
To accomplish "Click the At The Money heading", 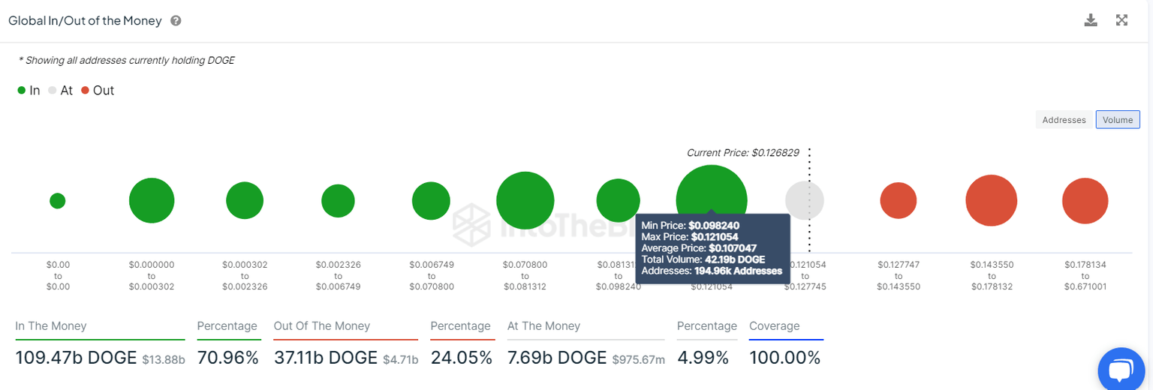I will point(543,326).
